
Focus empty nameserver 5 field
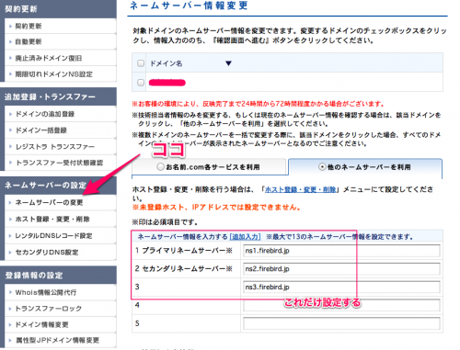click(341, 323)
